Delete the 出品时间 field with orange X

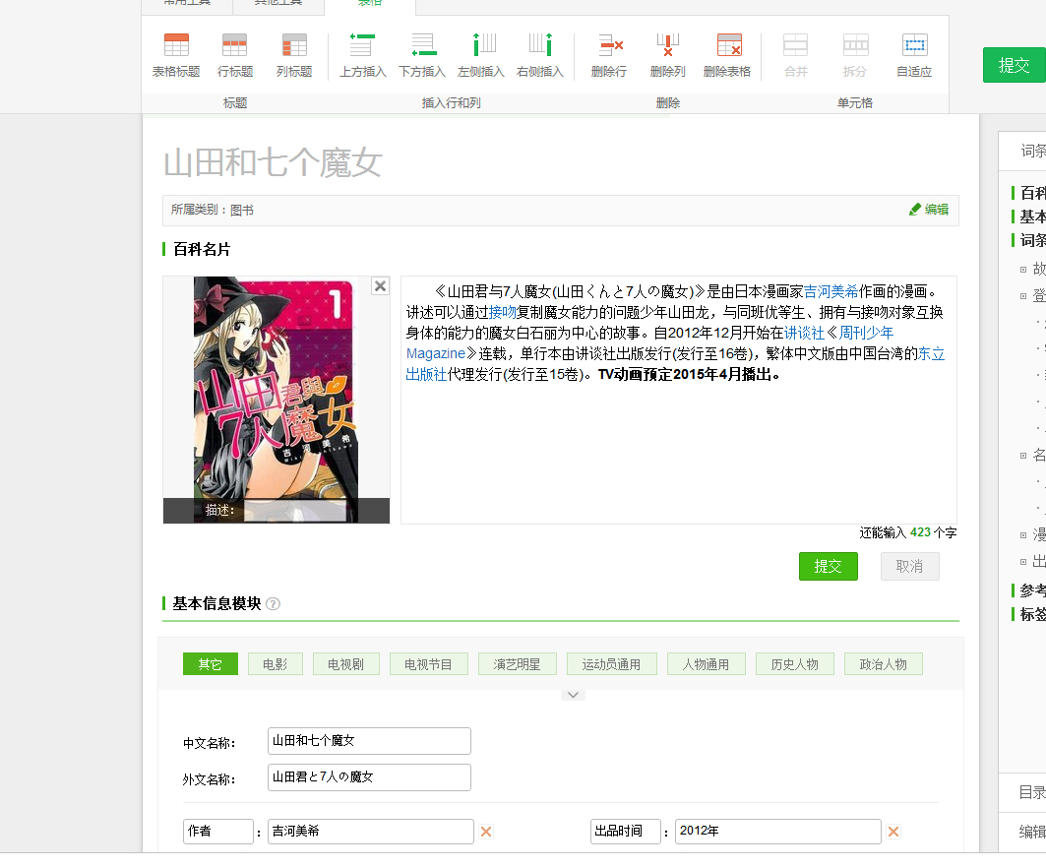tap(893, 832)
